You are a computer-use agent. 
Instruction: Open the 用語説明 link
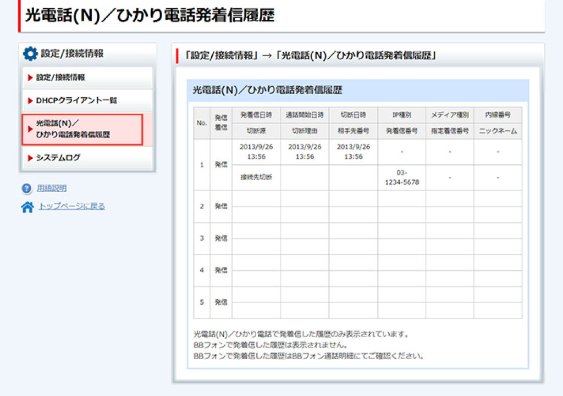click(52, 188)
